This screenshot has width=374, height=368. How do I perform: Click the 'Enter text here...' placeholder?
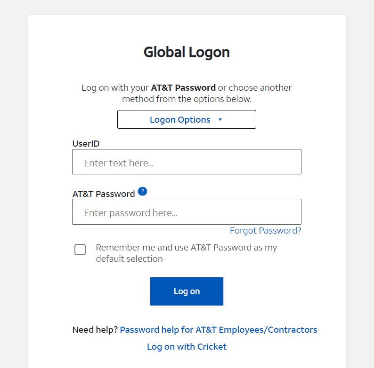119,163
